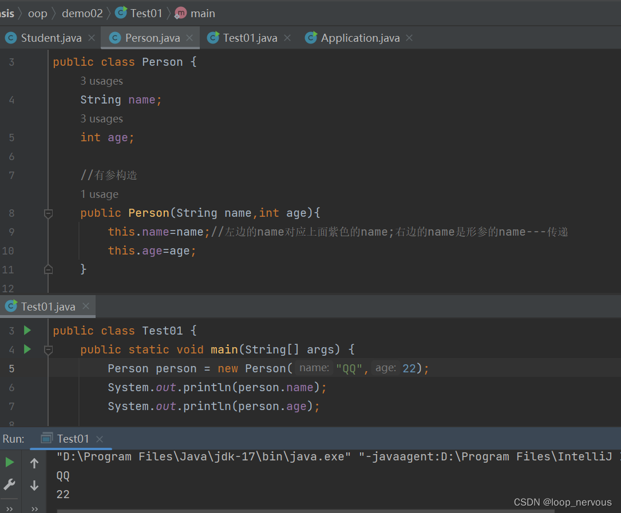Run main method from gutter arrow
The image size is (621, 513).
click(27, 349)
